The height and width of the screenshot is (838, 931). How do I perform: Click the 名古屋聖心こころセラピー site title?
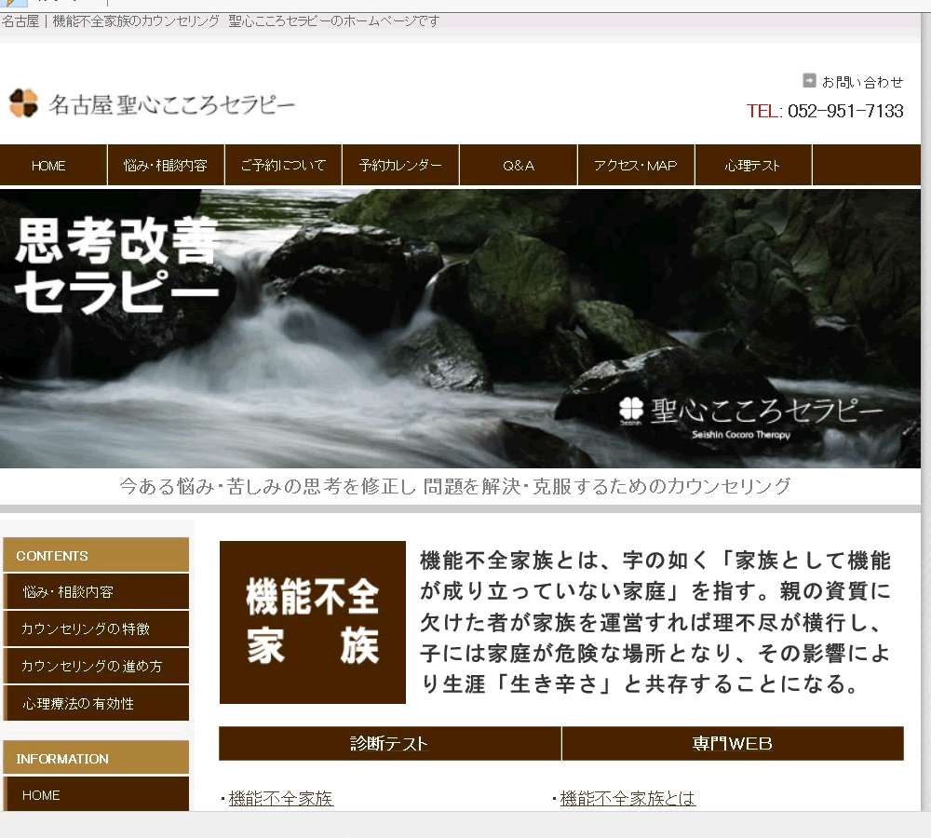pos(171,105)
